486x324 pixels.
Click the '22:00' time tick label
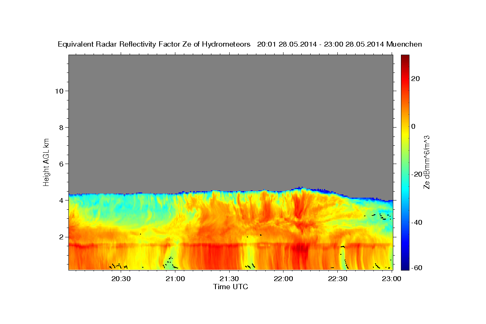[x=283, y=279]
